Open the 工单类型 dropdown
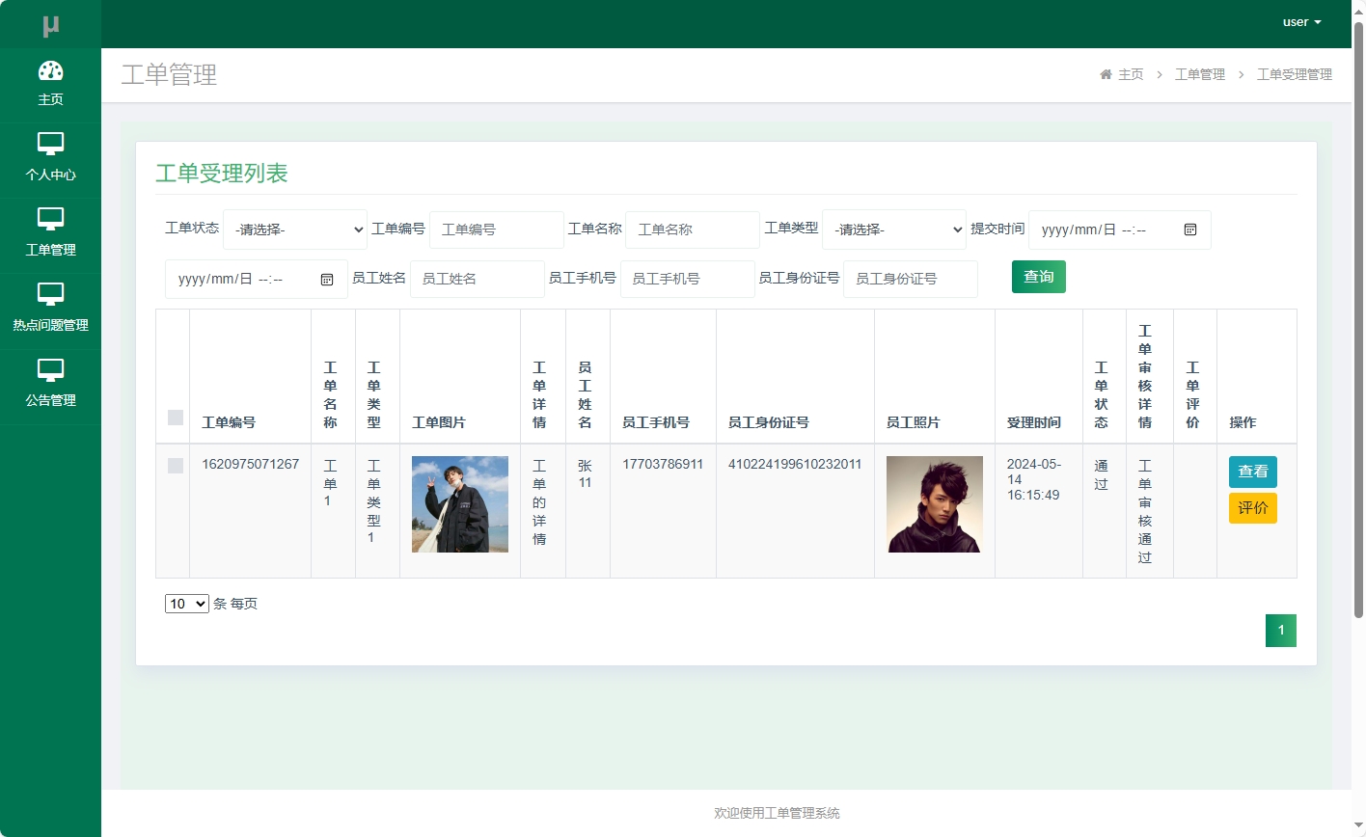 [x=893, y=229]
